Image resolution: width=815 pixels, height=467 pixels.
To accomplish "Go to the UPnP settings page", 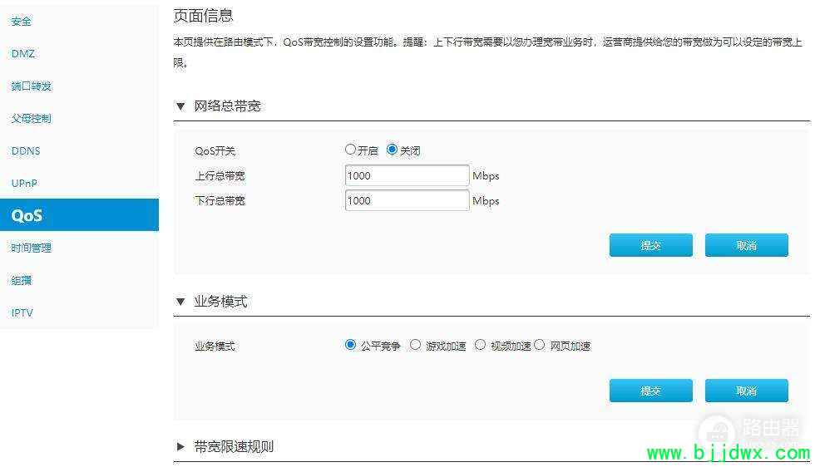I will (x=24, y=183).
